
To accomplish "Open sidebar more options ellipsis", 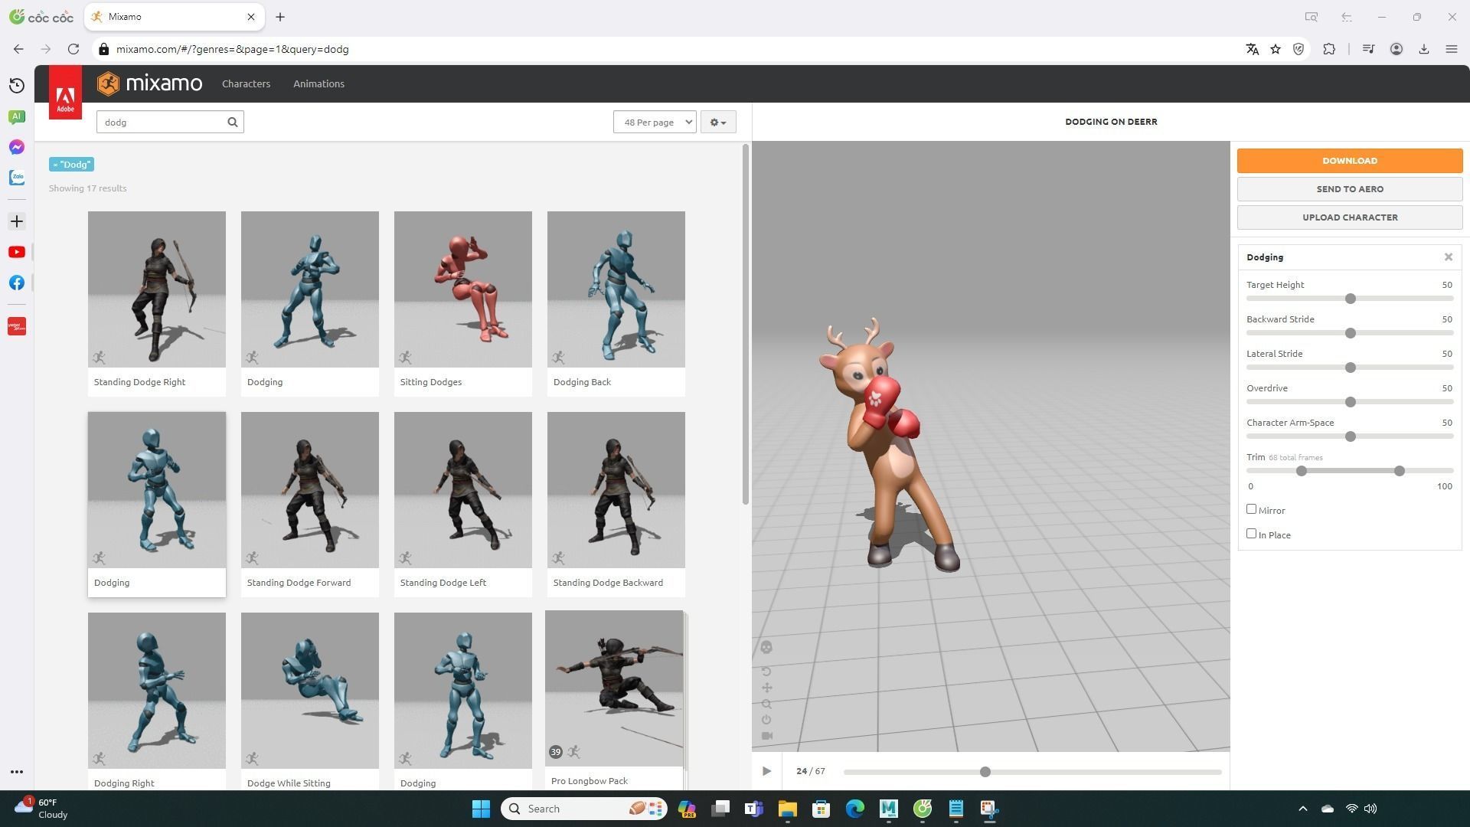I will click(17, 772).
